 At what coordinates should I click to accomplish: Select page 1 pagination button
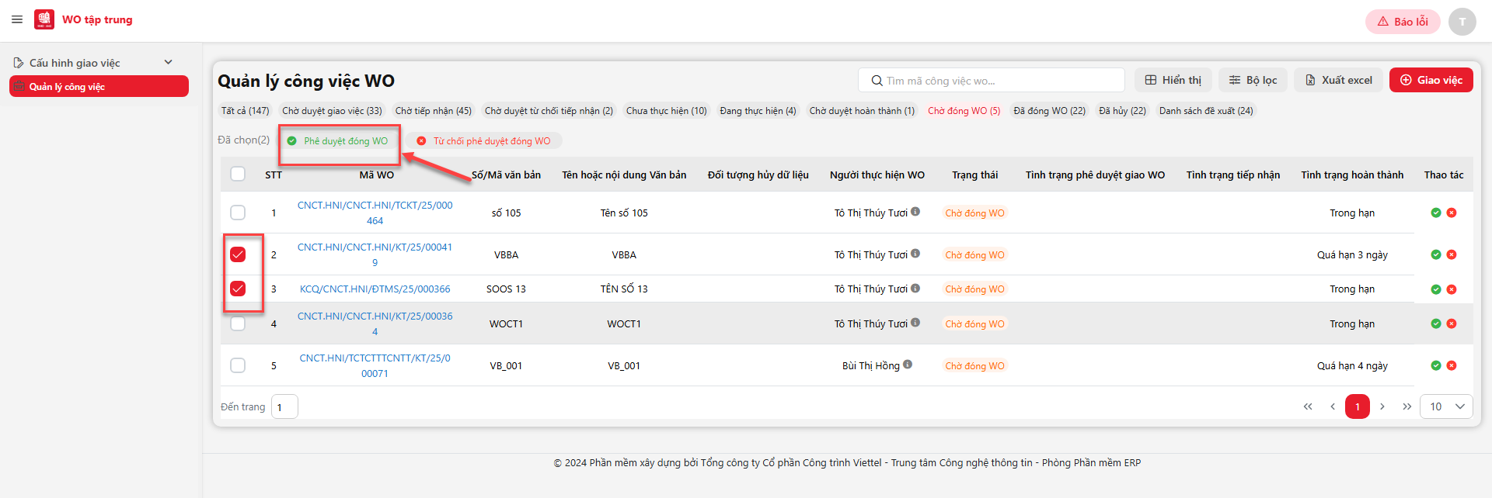1358,406
